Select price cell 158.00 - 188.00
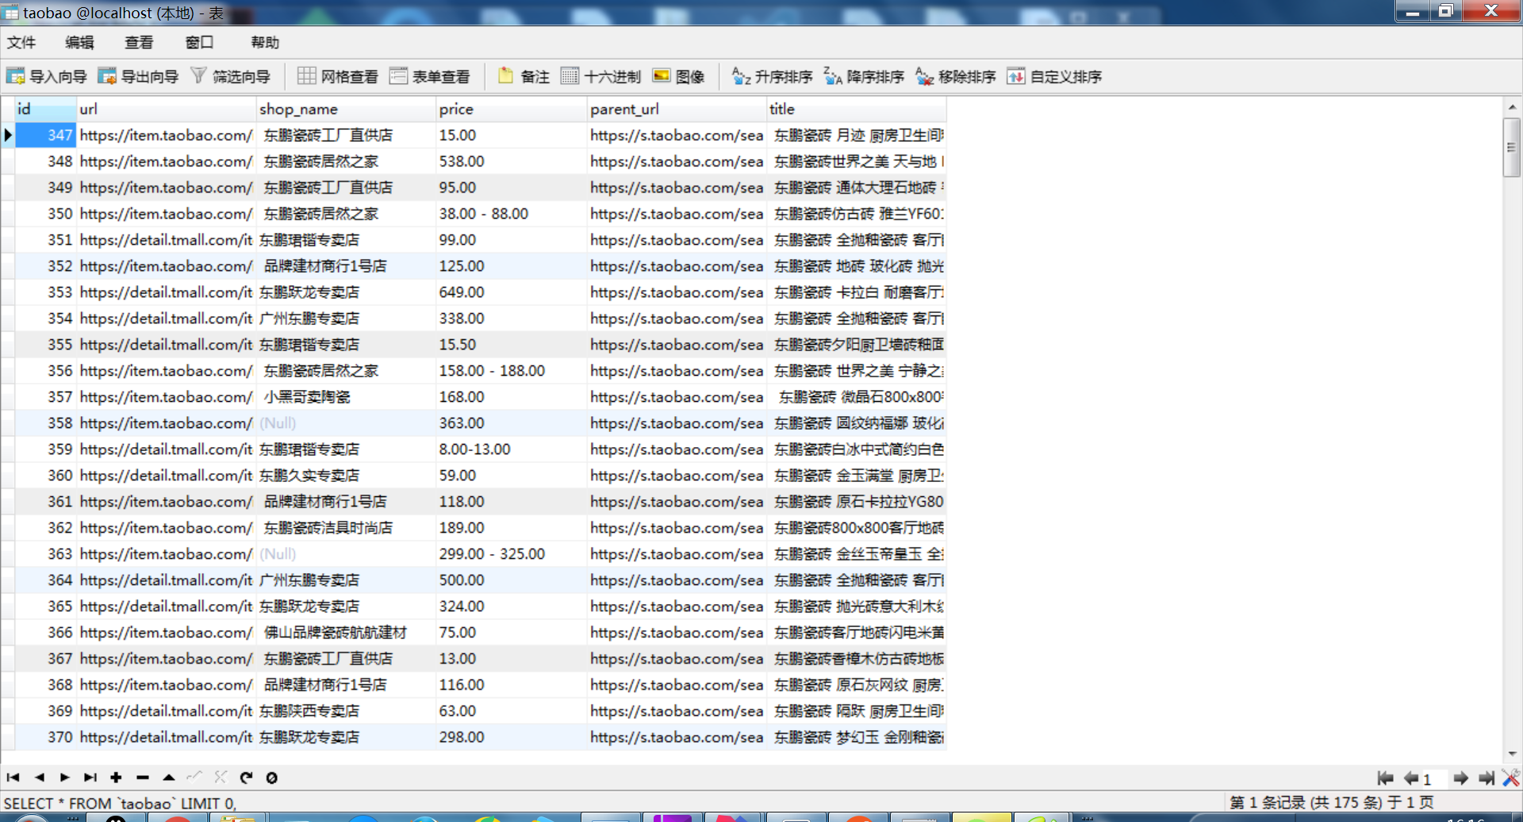This screenshot has width=1523, height=822. pyautogui.click(x=512, y=370)
